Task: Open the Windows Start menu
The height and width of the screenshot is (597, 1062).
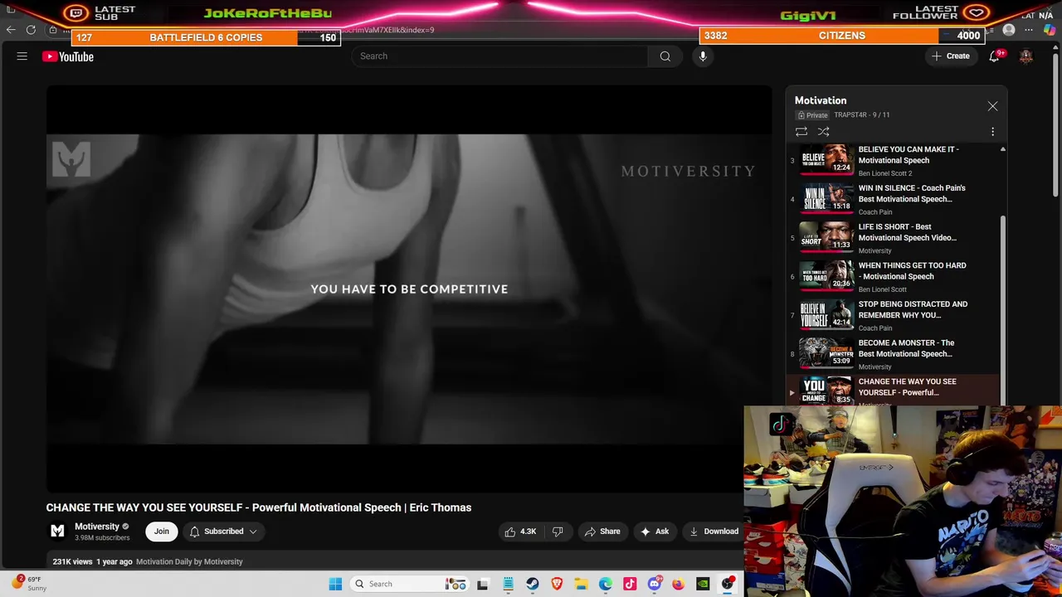Action: (x=335, y=584)
